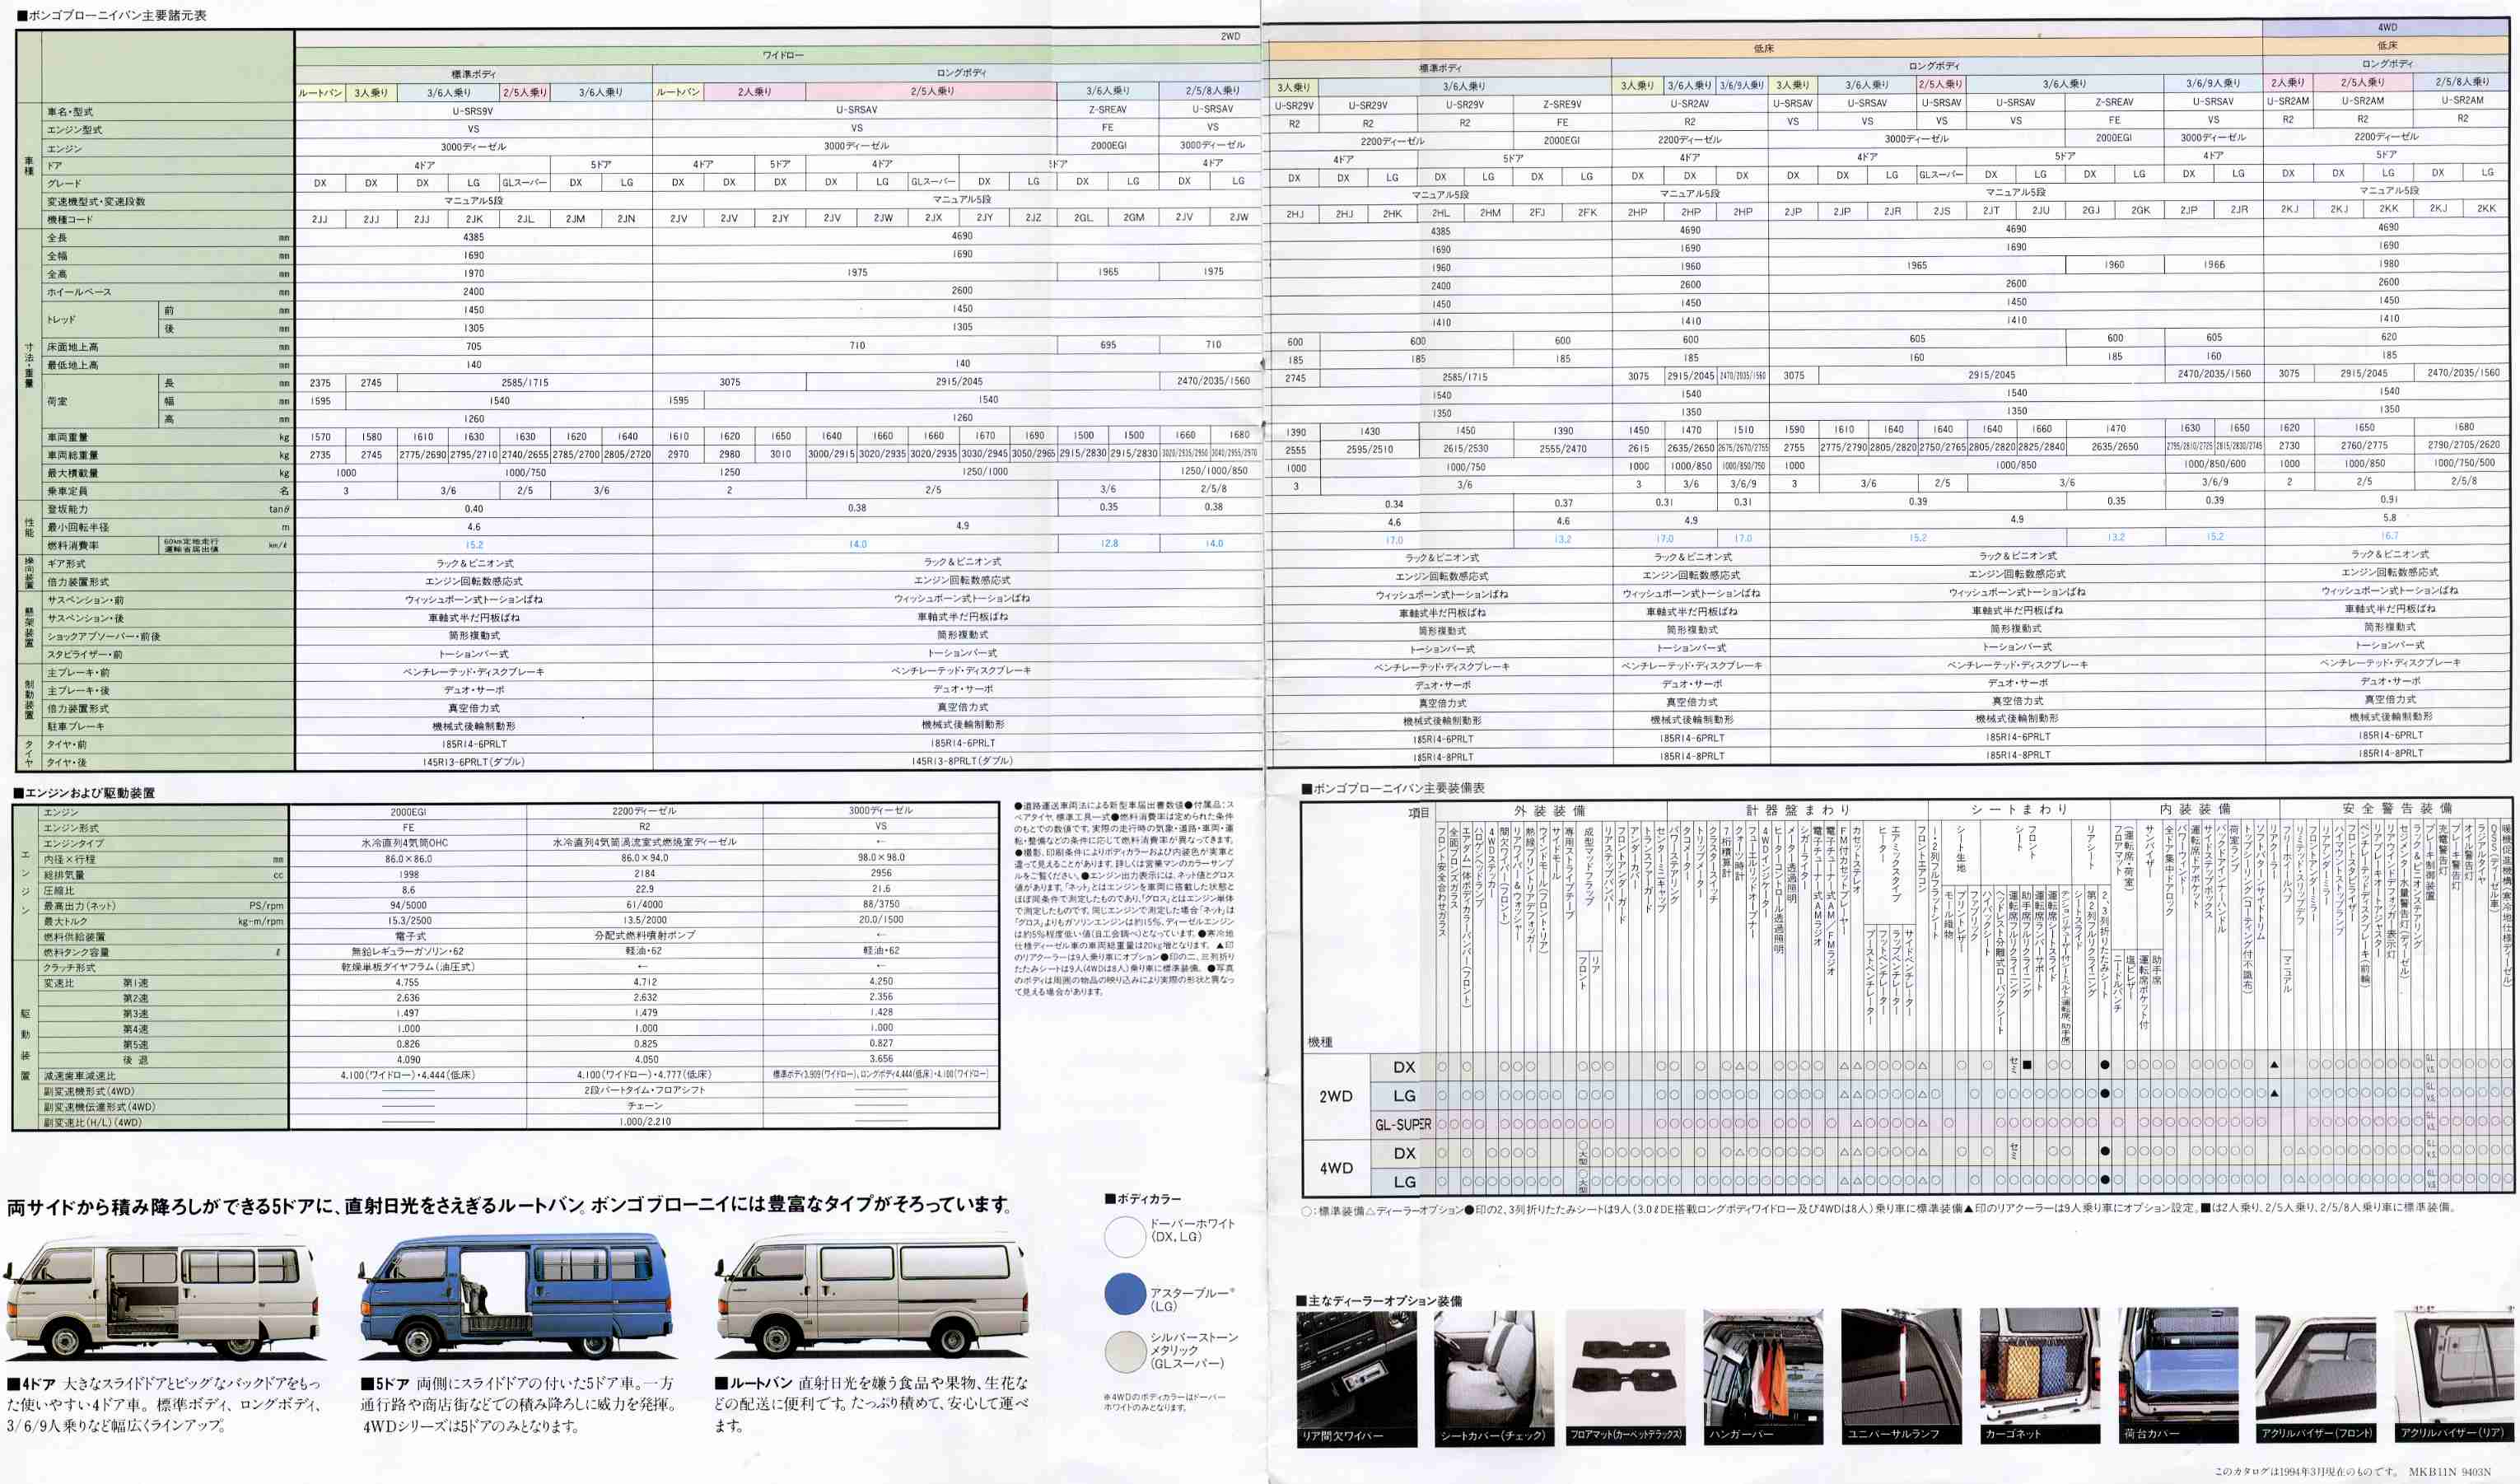
Task: Click the white 4ドア van photo
Action: (163, 1298)
